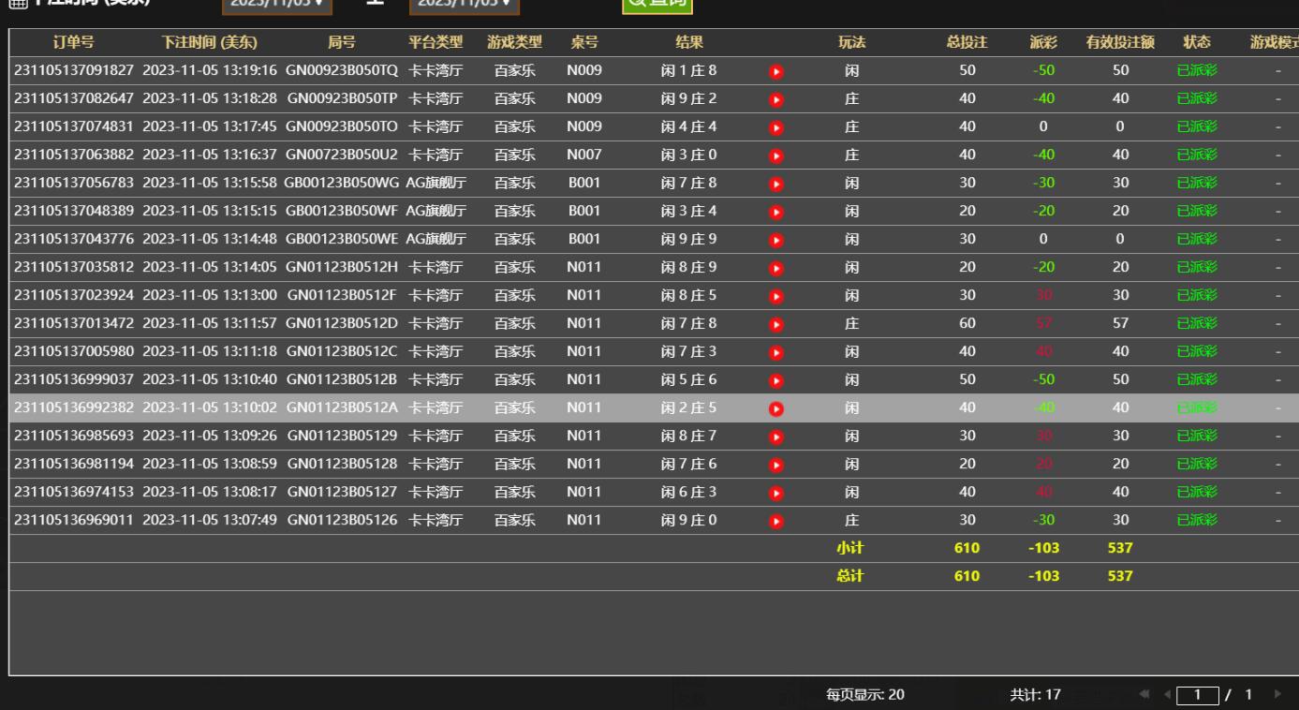This screenshot has height=710, width=1299.
Task: Open the end date dropdown
Action: (465, 4)
